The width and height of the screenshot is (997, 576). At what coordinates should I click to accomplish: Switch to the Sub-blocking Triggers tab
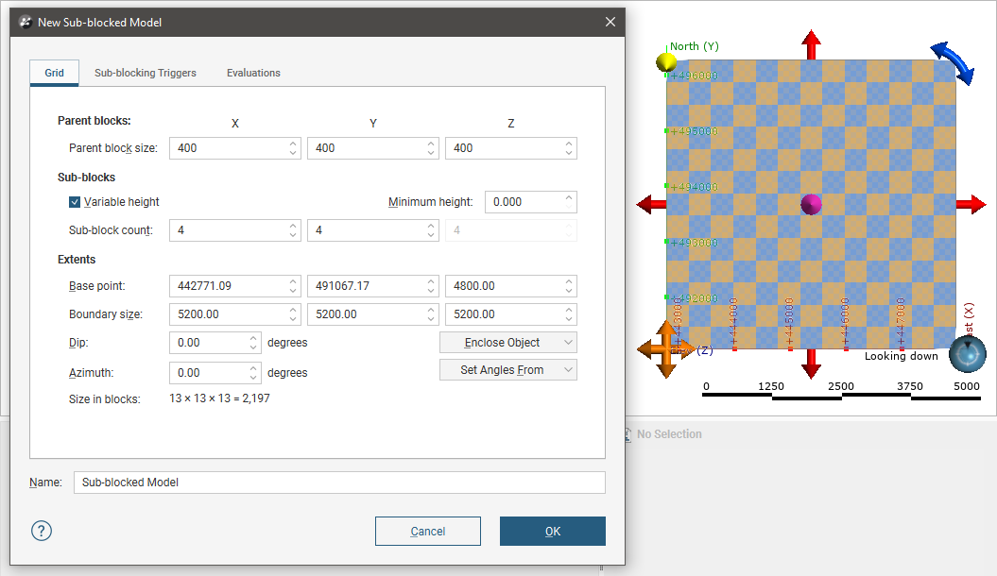click(x=146, y=73)
